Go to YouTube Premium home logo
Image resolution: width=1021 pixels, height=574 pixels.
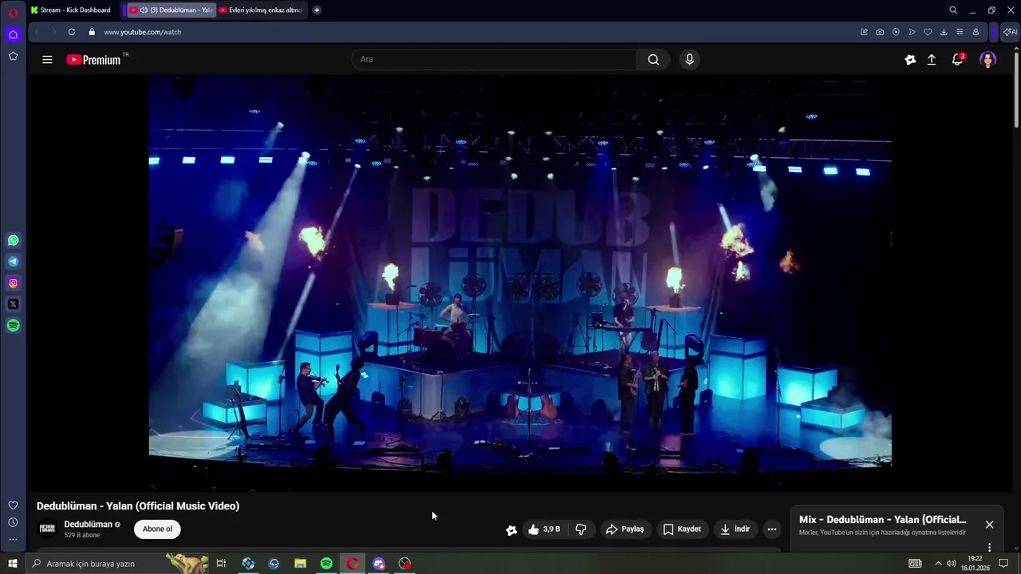96,60
